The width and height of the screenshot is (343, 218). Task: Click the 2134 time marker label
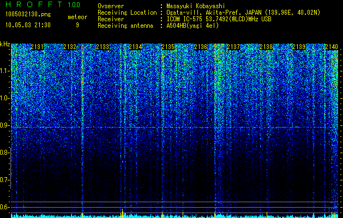point(135,47)
